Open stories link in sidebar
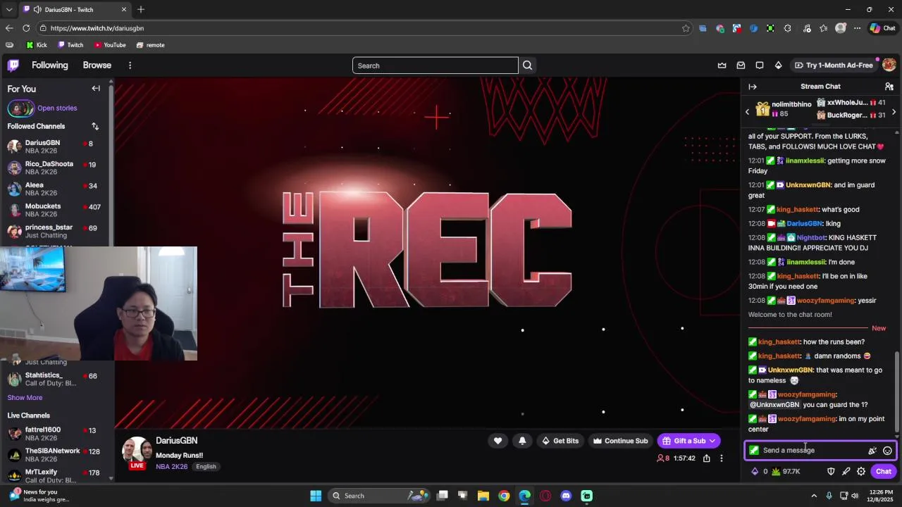 (x=57, y=108)
